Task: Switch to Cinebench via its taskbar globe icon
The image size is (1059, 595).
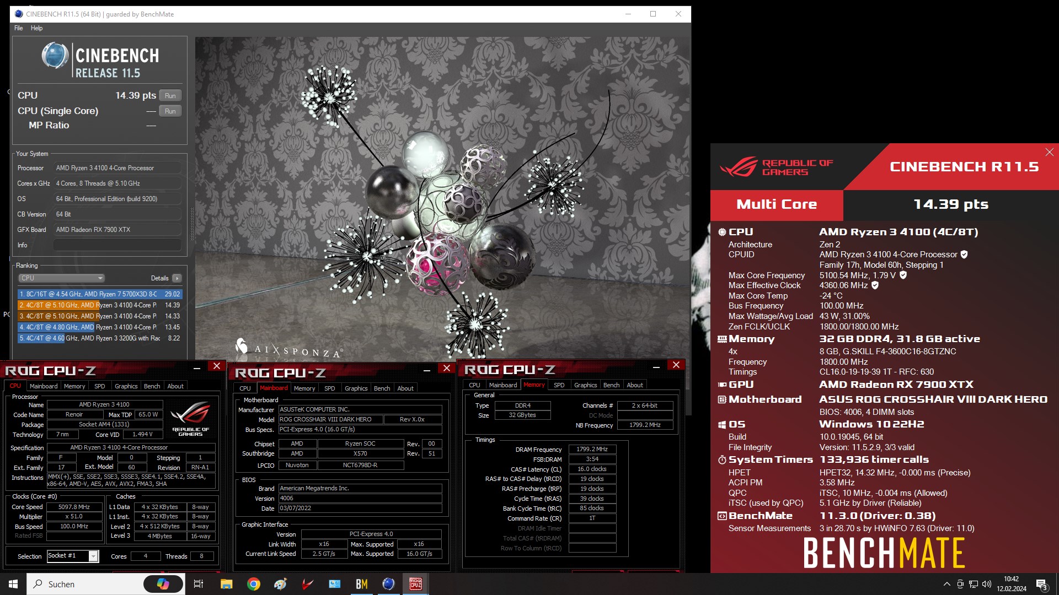Action: point(389,584)
